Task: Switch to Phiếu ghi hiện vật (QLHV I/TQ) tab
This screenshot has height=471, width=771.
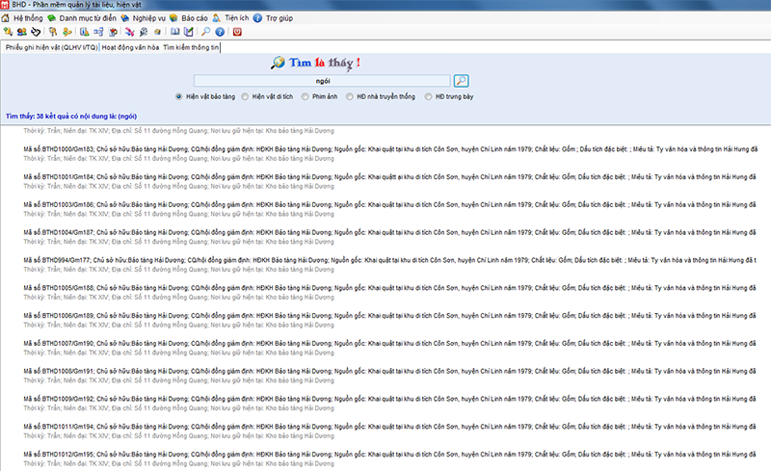Action: tap(51, 47)
